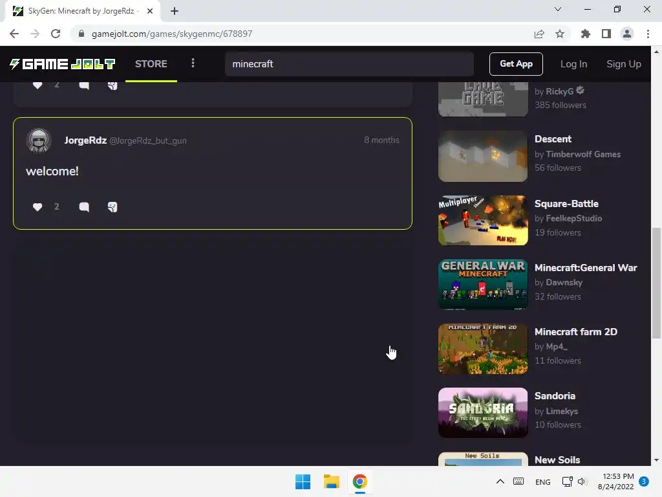The image size is (662, 497).
Task: Open the Sandoria title link
Action: click(555, 396)
